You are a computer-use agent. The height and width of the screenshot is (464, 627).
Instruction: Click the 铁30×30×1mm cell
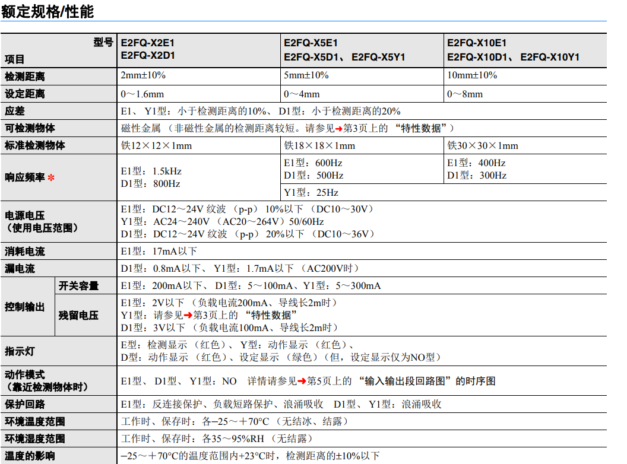[483, 146]
